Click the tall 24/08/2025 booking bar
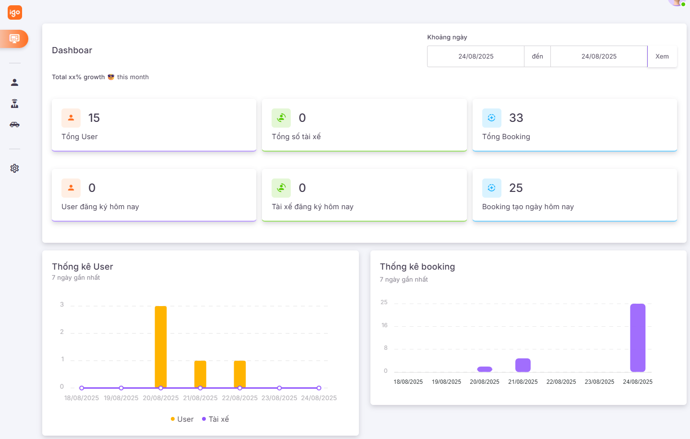The height and width of the screenshot is (439, 690). pyautogui.click(x=638, y=338)
